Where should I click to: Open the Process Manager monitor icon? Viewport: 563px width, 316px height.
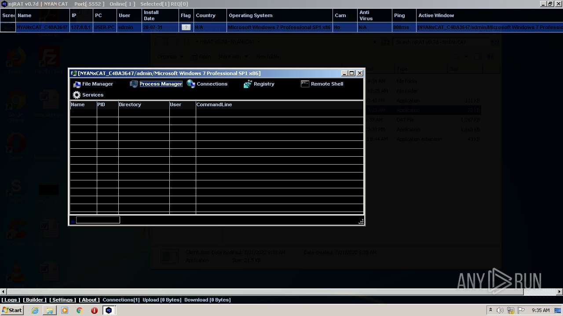point(134,84)
